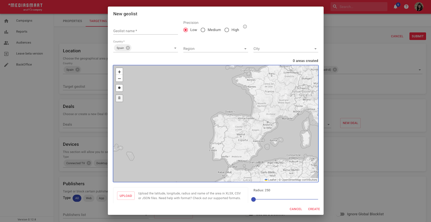Open Reports in the sidebar

tap(22, 32)
